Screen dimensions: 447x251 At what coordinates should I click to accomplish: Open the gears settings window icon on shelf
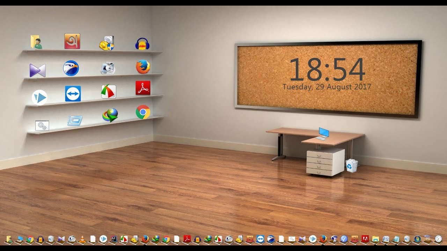pyautogui.click(x=42, y=125)
